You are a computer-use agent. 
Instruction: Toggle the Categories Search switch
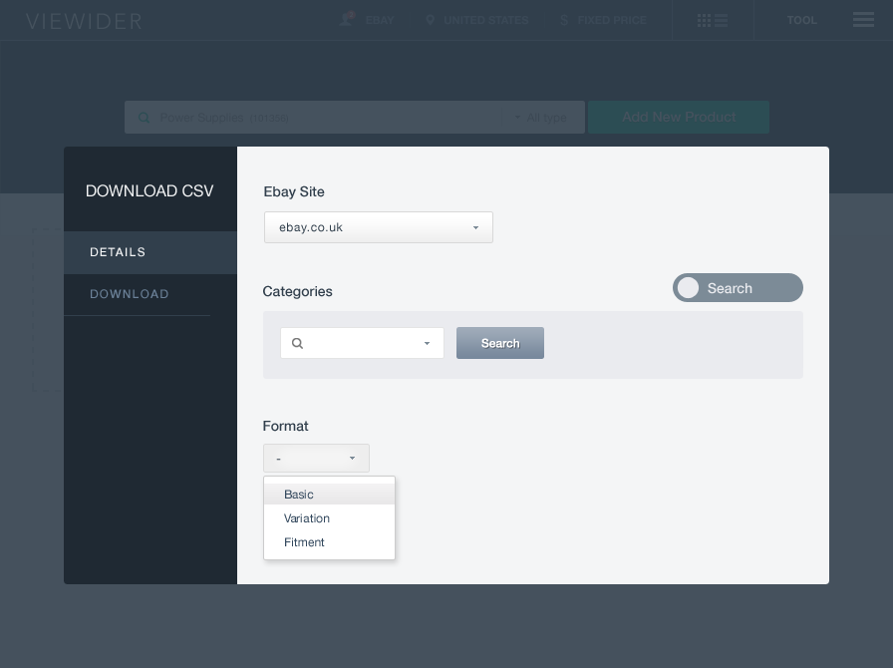point(738,288)
